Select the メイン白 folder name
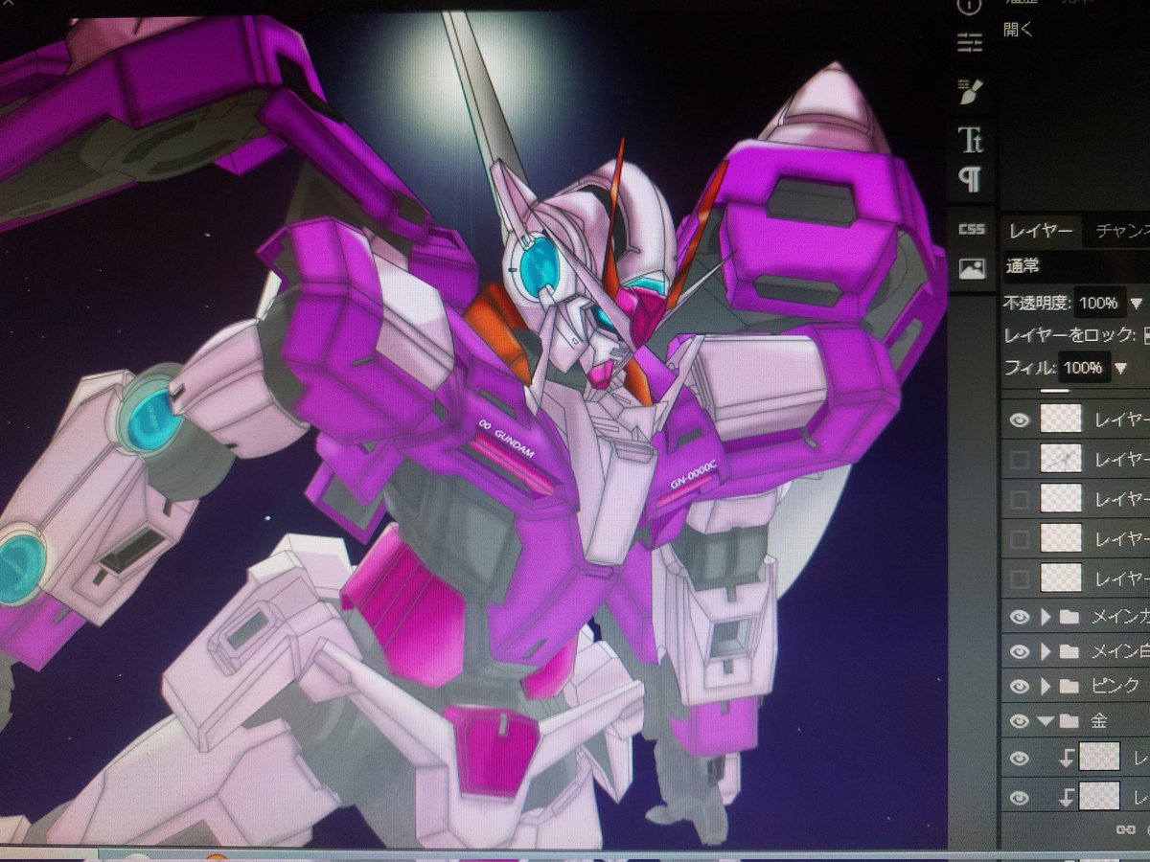Screen dimensions: 1150x862 point(1120,652)
